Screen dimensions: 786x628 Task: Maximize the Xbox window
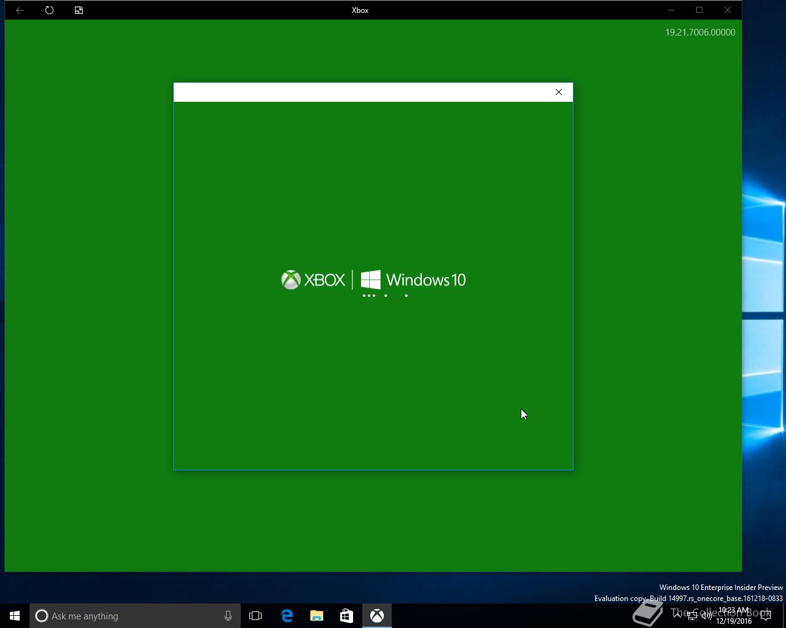click(x=699, y=10)
